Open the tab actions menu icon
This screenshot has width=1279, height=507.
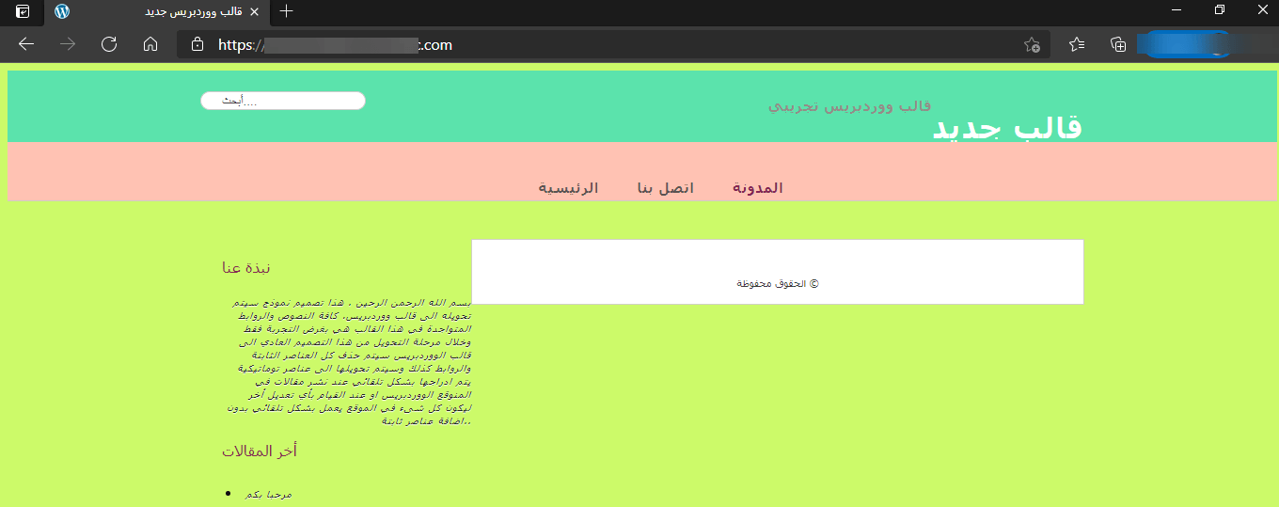click(24, 11)
